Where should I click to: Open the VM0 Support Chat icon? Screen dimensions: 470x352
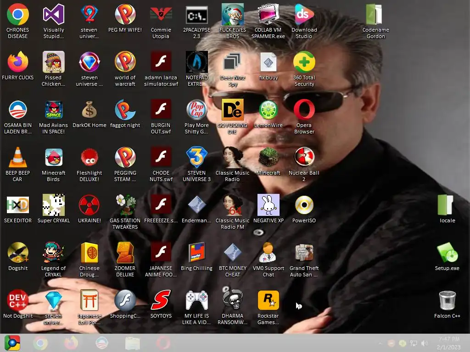point(268,253)
